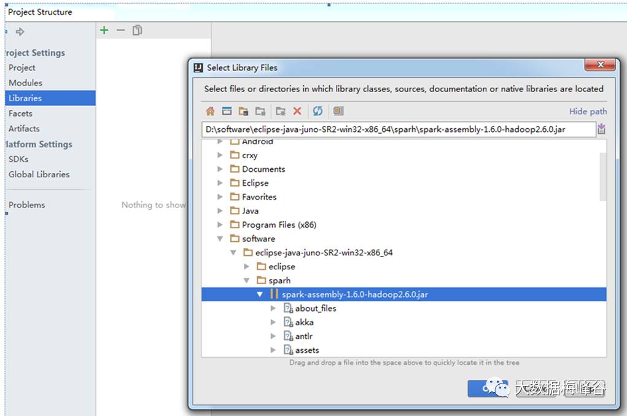This screenshot has width=627, height=416.
Task: Select the Favorites folder row
Action: 404,196
